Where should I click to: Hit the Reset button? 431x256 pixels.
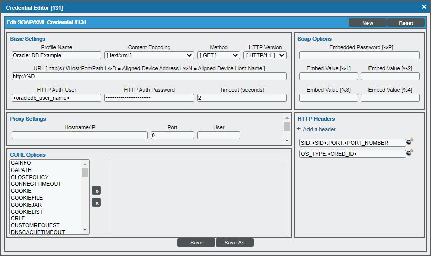coord(406,23)
